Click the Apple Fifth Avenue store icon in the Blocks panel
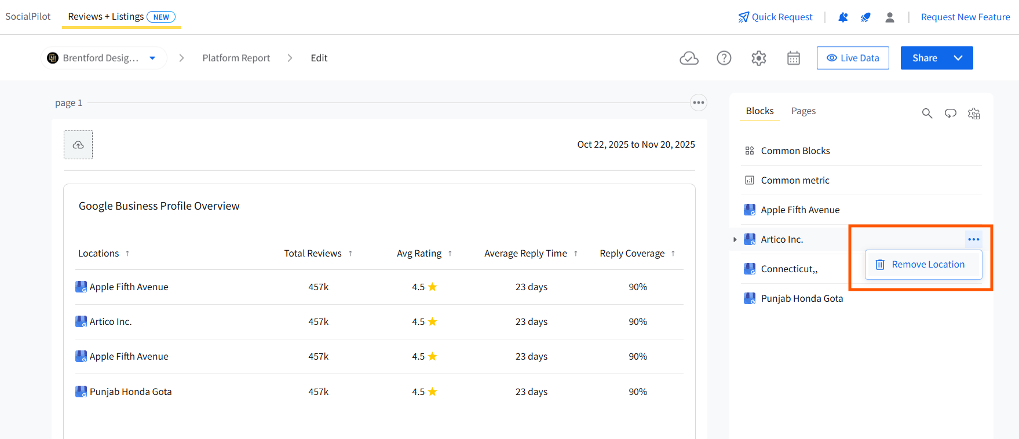 [x=750, y=210]
